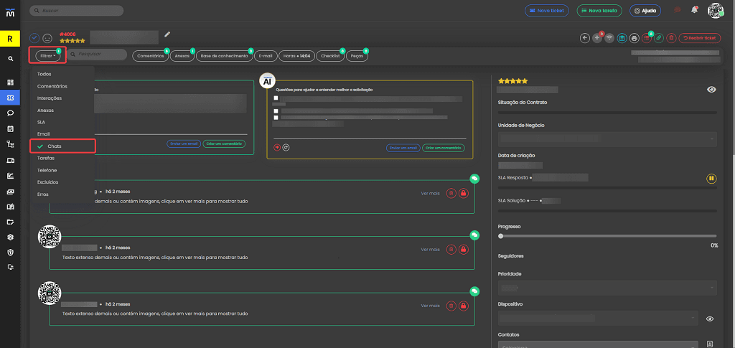This screenshot has width=735, height=348.
Task: Click the Pesquisar field next to Filtrar
Action: 98,55
